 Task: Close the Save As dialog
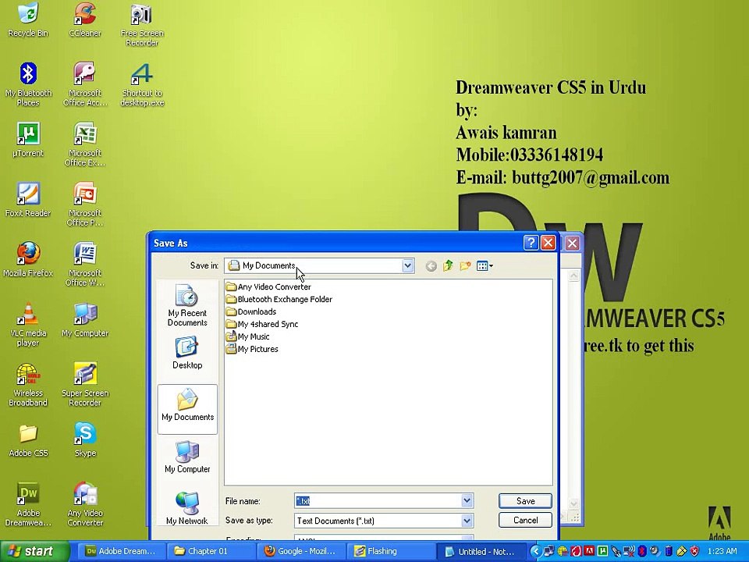pyautogui.click(x=548, y=243)
